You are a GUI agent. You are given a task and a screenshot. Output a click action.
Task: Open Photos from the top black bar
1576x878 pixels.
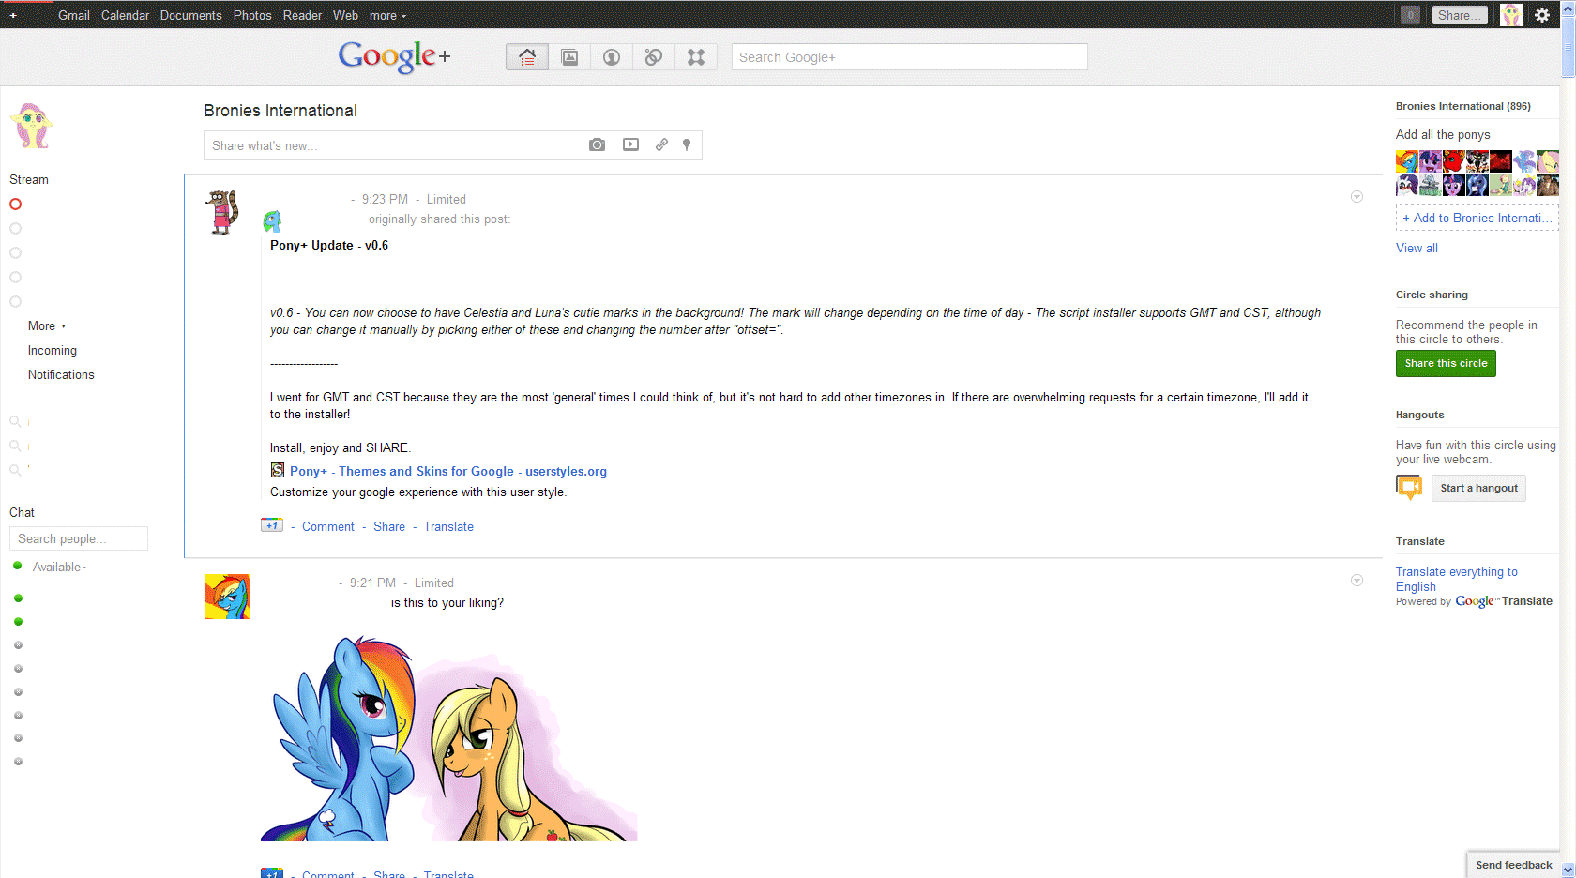[252, 15]
